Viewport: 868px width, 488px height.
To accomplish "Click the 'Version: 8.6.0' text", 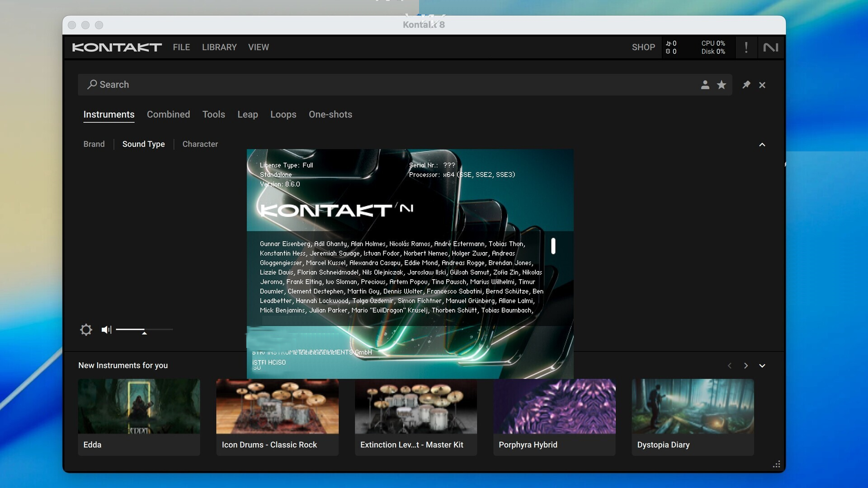I will [x=280, y=184].
